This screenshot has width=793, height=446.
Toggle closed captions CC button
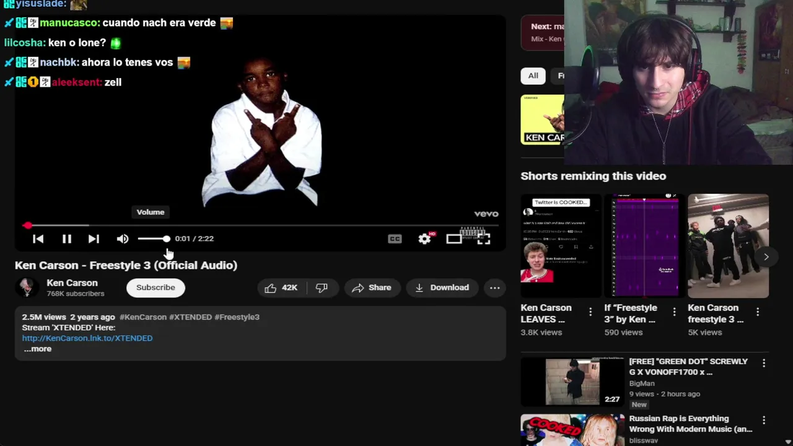[x=395, y=238]
